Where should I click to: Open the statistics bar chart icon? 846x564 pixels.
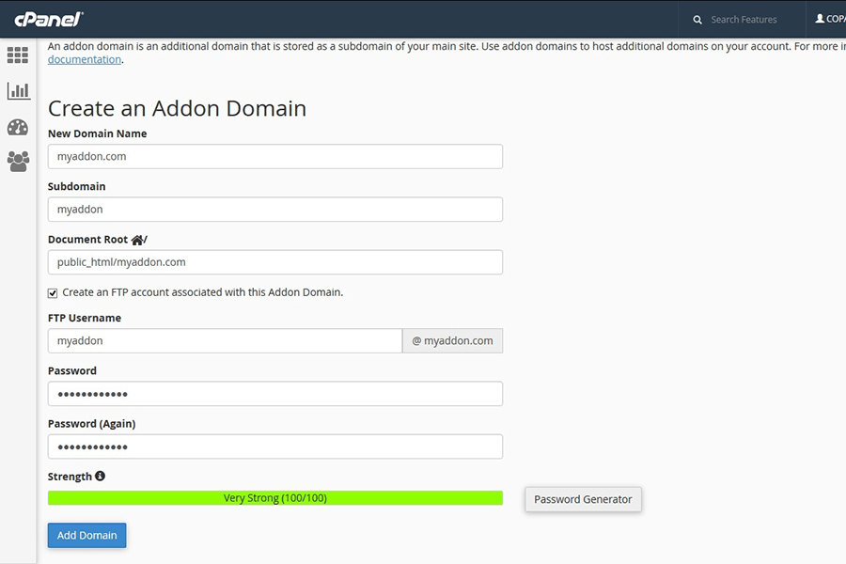[x=18, y=91]
